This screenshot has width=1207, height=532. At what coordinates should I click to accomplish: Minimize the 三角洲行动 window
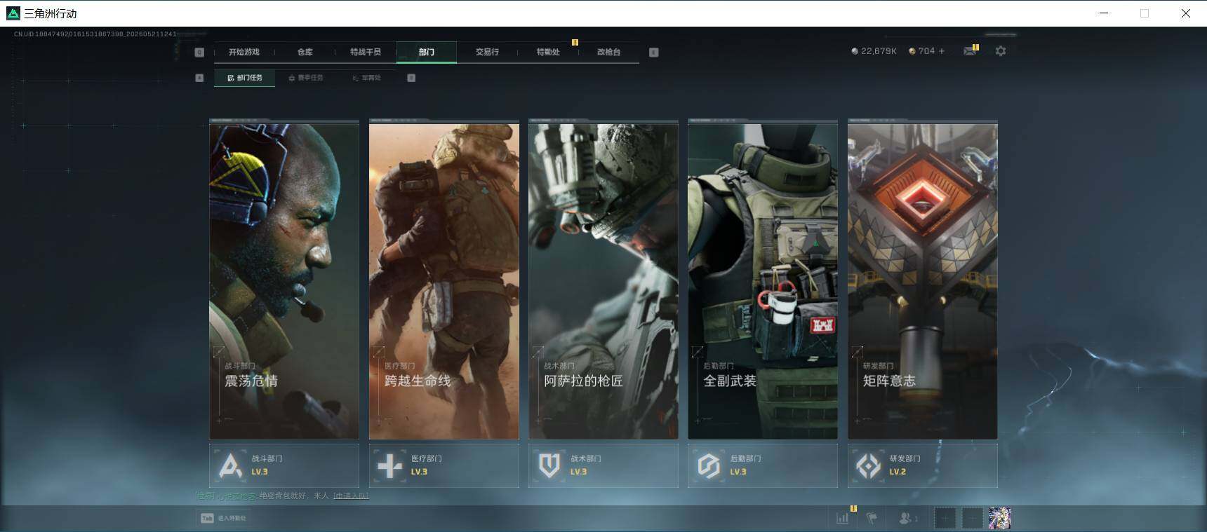(1104, 13)
